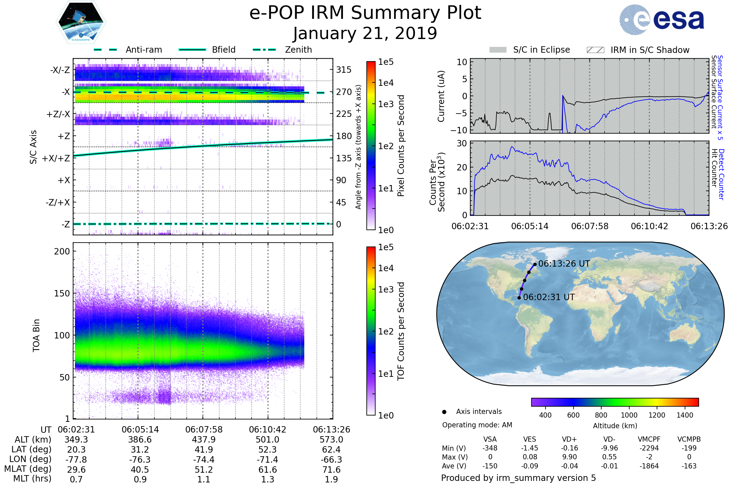Click the 06:02:31 UT orbit start dot
This screenshot has width=731, height=487.
tap(519, 298)
